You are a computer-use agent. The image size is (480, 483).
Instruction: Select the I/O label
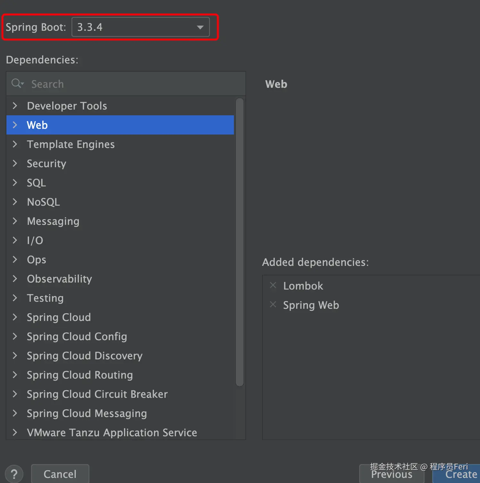pos(35,240)
